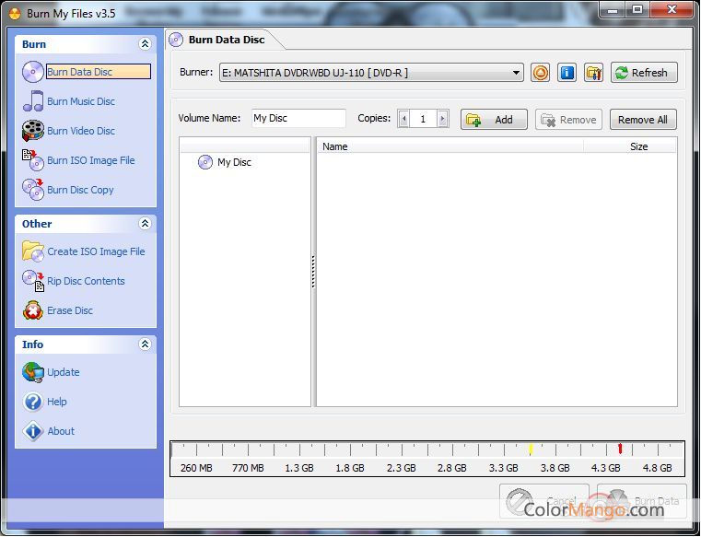Click the yellow marker on the capacity ruler
701x537 pixels.
point(531,449)
